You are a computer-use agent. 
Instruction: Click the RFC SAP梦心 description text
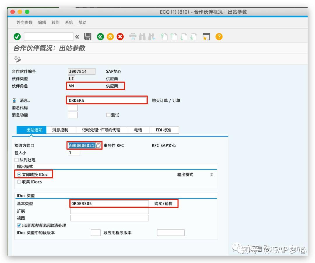click(x=164, y=145)
